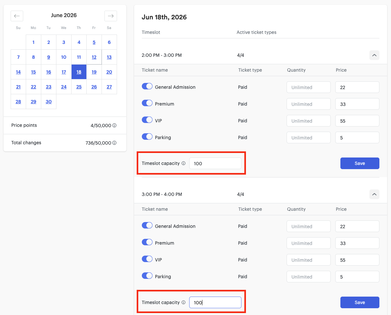
Task: Toggle Parking ticket in 3:00 PM timeslot
Action: coord(147,276)
